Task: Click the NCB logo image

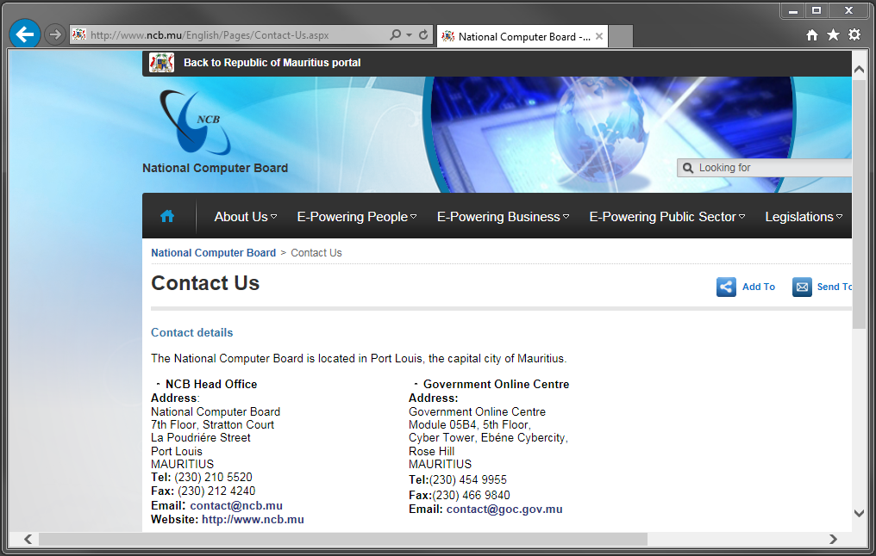Action: pyautogui.click(x=195, y=123)
